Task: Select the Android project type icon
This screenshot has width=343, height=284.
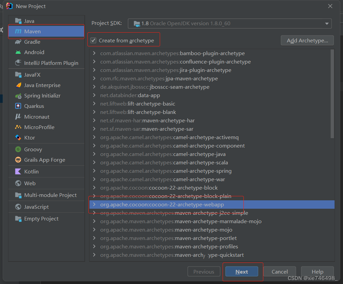Action: click(18, 52)
